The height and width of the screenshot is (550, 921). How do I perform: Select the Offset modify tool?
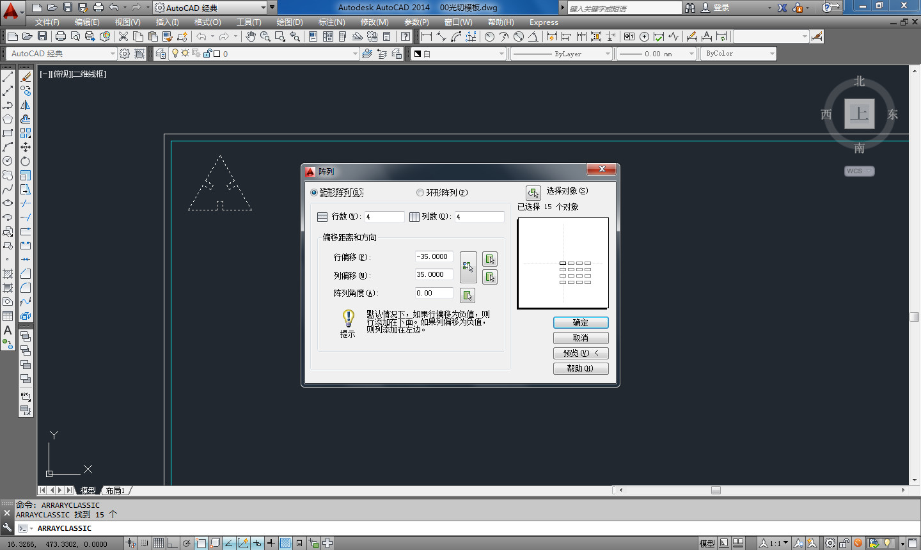tap(26, 119)
